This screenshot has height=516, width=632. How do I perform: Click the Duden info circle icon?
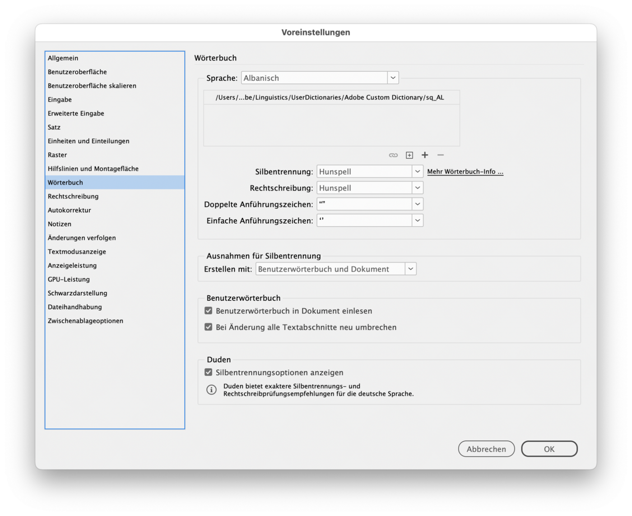211,390
